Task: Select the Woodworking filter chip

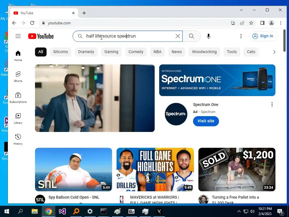Action: click(204, 52)
